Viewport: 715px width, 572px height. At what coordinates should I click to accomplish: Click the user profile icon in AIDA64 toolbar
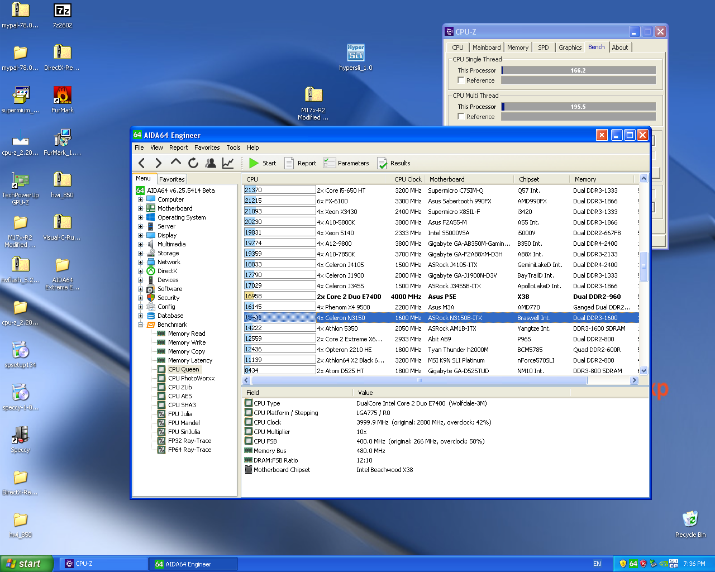click(211, 163)
